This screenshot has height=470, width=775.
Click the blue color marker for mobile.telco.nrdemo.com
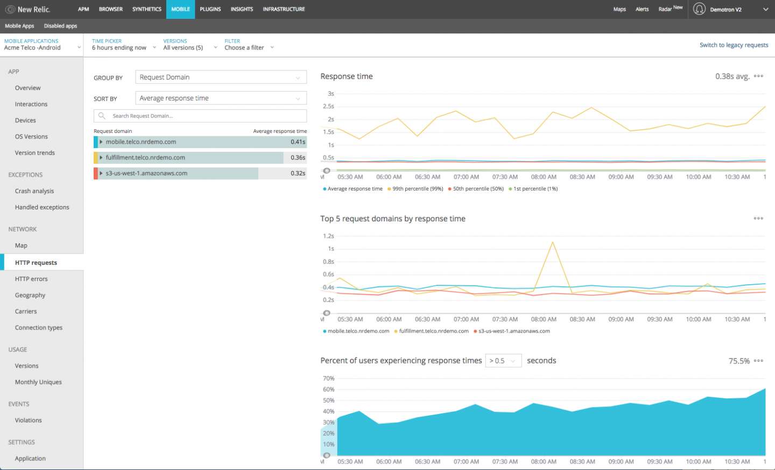pos(95,142)
